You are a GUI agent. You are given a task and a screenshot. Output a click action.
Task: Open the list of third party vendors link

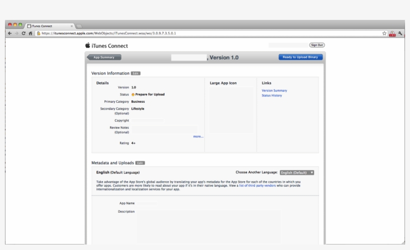click(257, 186)
